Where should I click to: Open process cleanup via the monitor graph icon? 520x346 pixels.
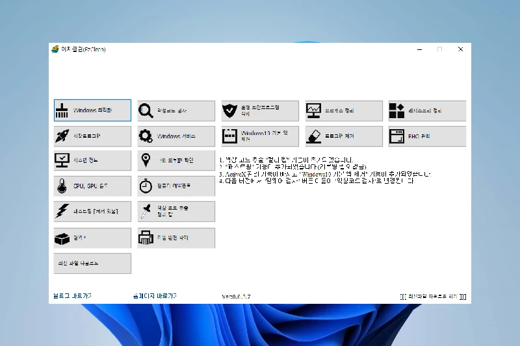(314, 111)
